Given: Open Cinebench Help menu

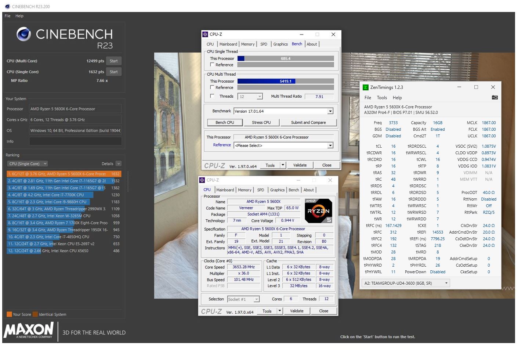Looking at the screenshot, I should point(19,16).
